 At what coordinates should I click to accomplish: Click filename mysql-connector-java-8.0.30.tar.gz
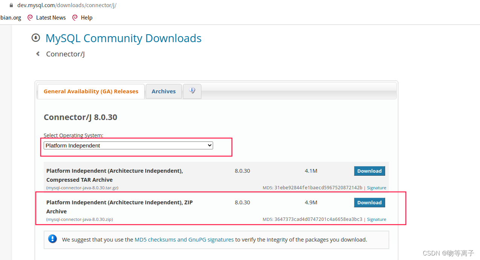pos(82,188)
